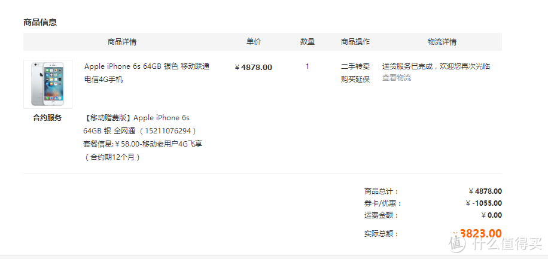The image size is (548, 259).
Task: Open the Apple iPhone 6s product title
Action: [147, 72]
